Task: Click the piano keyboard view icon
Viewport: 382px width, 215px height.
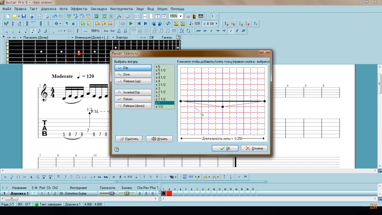Action: [201, 16]
